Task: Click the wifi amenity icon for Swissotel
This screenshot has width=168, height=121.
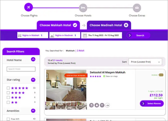Action: 102,105
